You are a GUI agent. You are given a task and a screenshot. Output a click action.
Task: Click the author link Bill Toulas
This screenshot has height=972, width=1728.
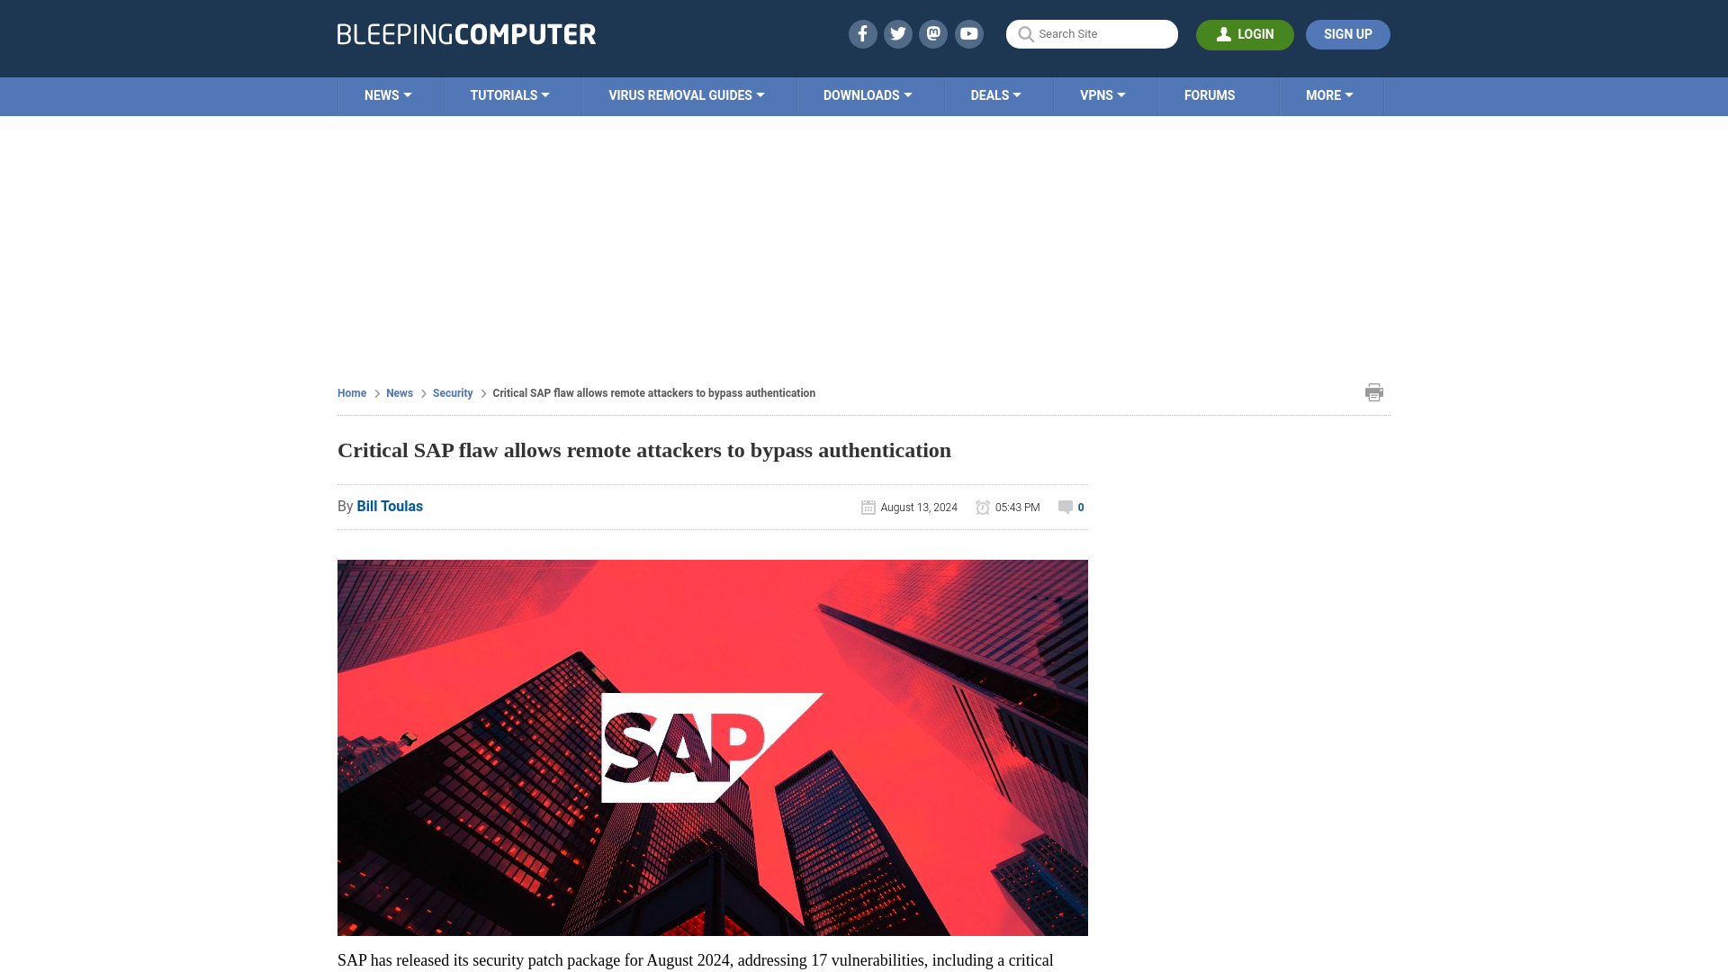click(390, 506)
